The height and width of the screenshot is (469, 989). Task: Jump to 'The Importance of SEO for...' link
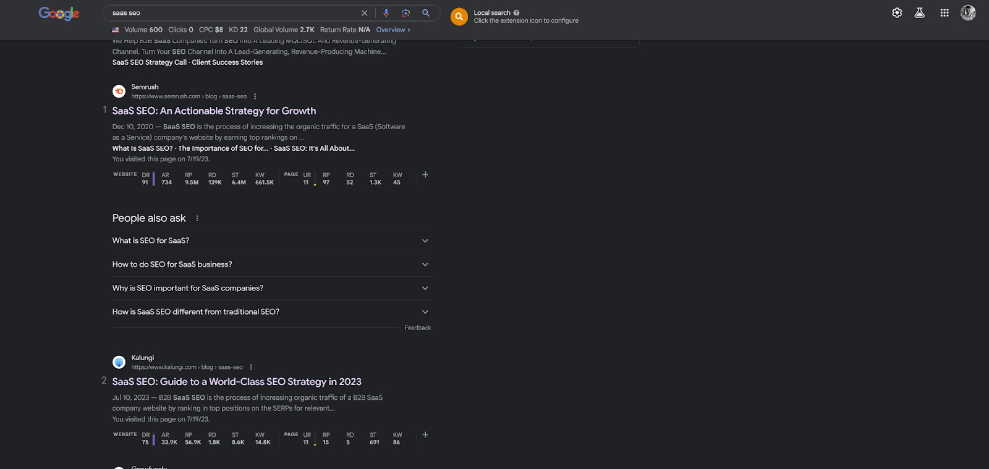(x=223, y=148)
